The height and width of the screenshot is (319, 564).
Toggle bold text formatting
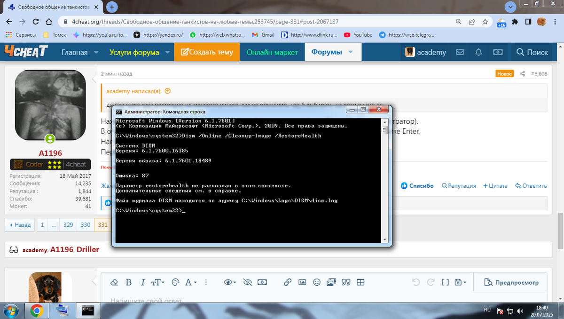click(x=128, y=282)
